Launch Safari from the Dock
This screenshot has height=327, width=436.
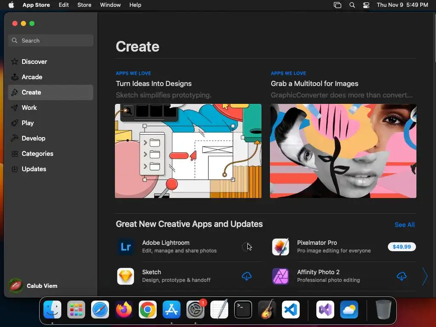(100, 310)
